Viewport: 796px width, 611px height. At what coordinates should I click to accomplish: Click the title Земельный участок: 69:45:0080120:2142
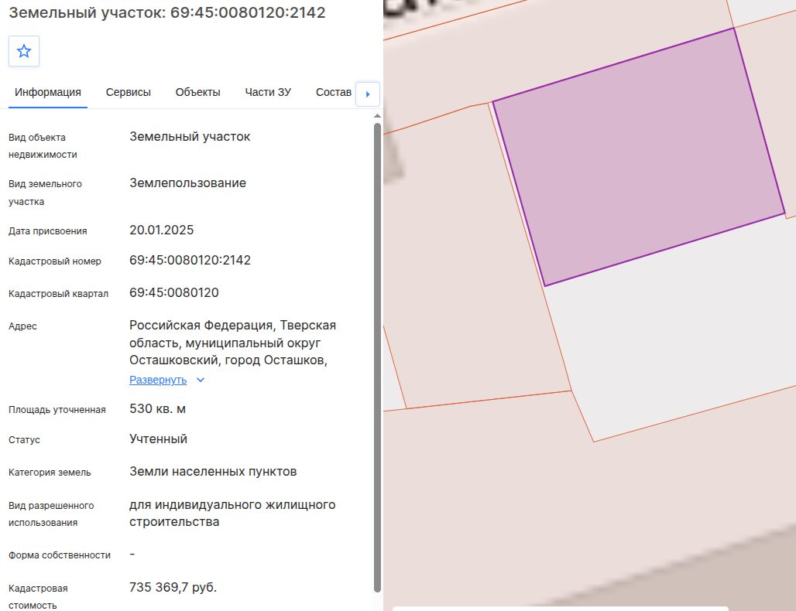pyautogui.click(x=167, y=12)
